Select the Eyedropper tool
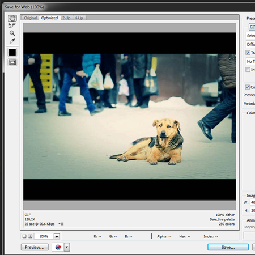 click(x=12, y=41)
